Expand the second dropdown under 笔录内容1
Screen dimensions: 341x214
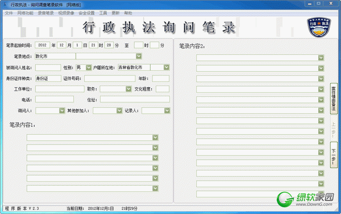pyautogui.click(x=155, y=148)
